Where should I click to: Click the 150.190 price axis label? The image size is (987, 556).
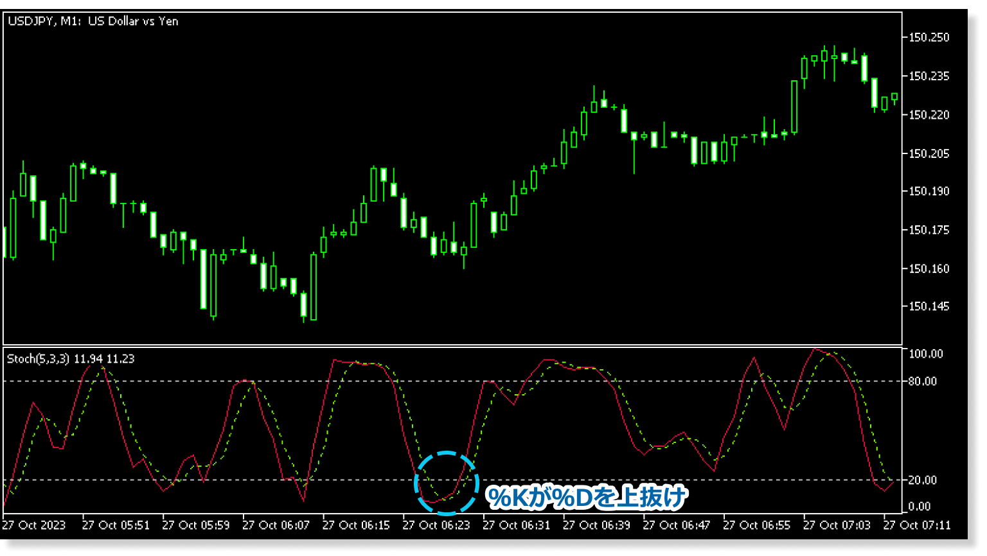[x=929, y=191]
